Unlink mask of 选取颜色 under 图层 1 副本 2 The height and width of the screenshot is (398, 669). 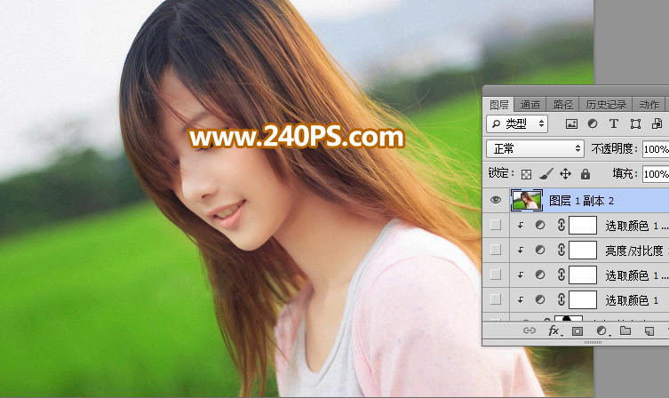(561, 225)
